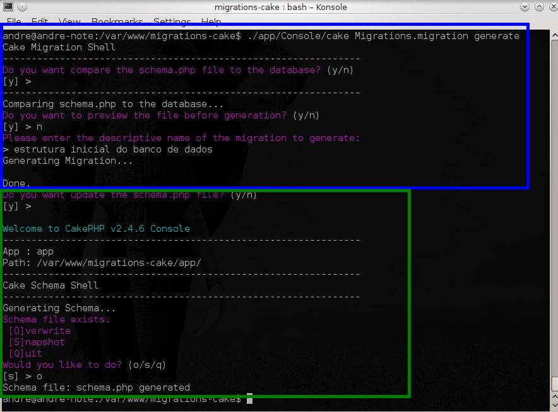The image size is (558, 412).
Task: Click the "Done." output line
Action: click(16, 183)
